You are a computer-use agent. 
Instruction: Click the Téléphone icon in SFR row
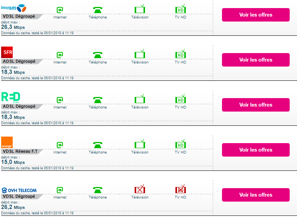click(x=98, y=55)
